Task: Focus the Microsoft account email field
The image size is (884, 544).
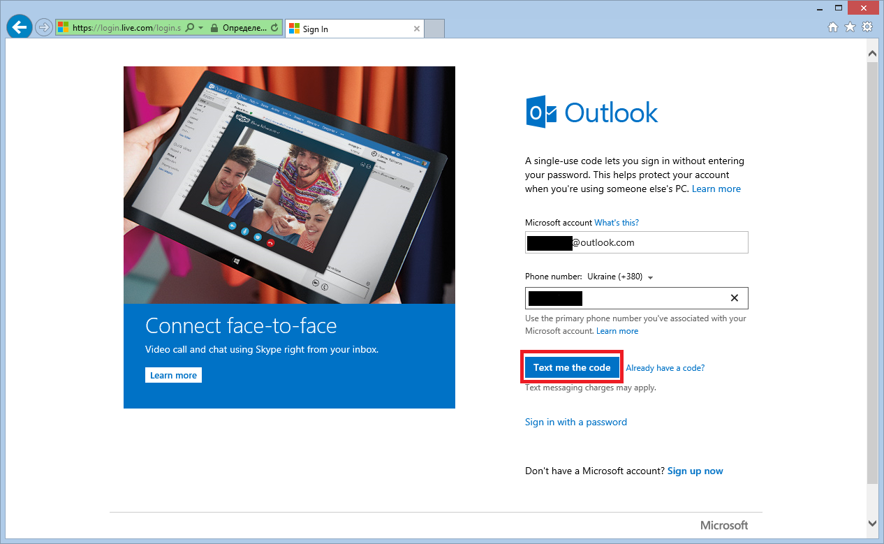Action: [x=637, y=242]
